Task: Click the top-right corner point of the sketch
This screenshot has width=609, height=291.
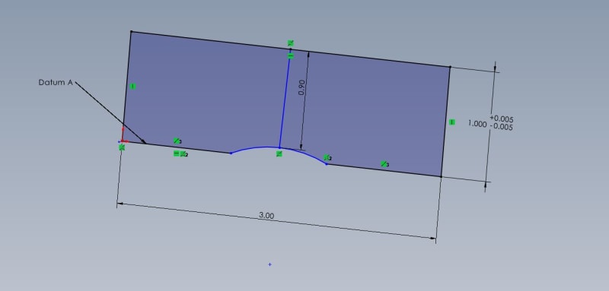Action: [450, 67]
